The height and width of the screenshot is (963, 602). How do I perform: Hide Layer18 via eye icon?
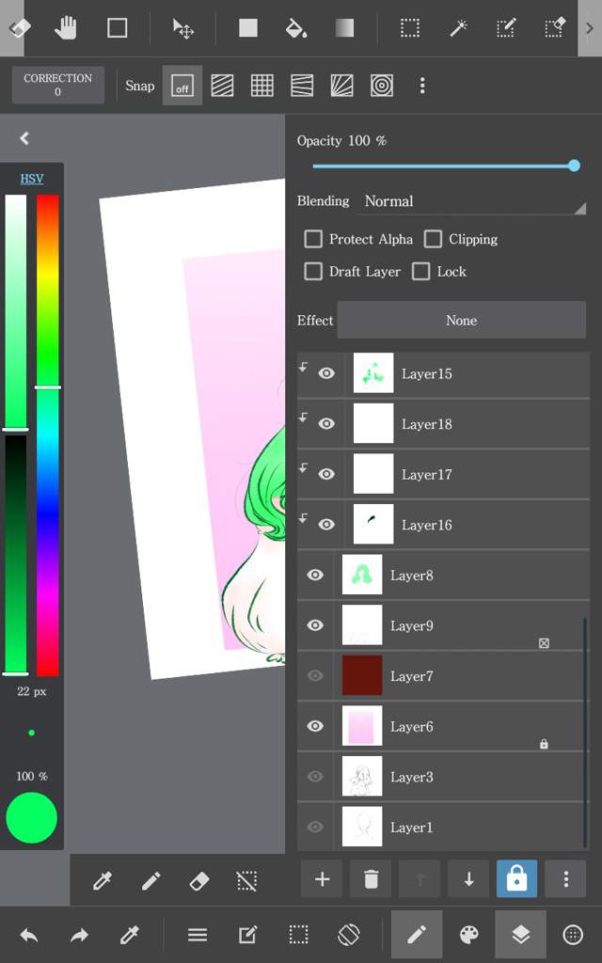pyautogui.click(x=326, y=424)
